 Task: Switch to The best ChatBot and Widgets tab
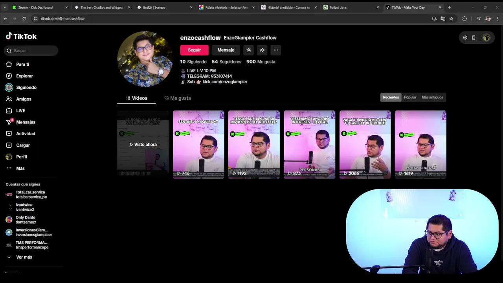102,7
